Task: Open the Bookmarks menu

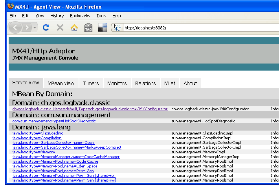Action: 80,16
